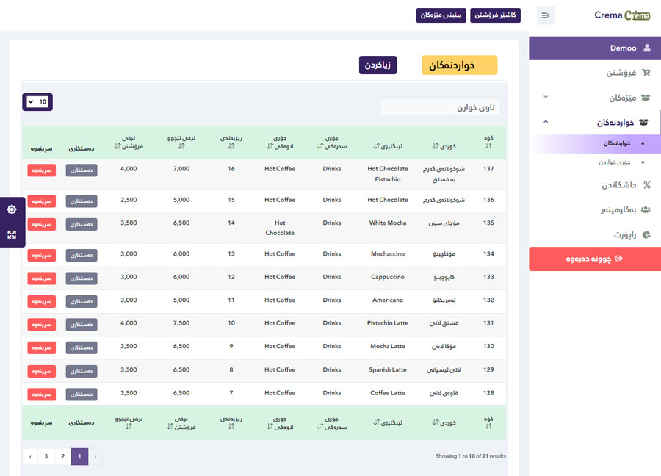Click the داشکاندن percent icon
Image resolution: width=661 pixels, height=476 pixels.
pyautogui.click(x=646, y=185)
